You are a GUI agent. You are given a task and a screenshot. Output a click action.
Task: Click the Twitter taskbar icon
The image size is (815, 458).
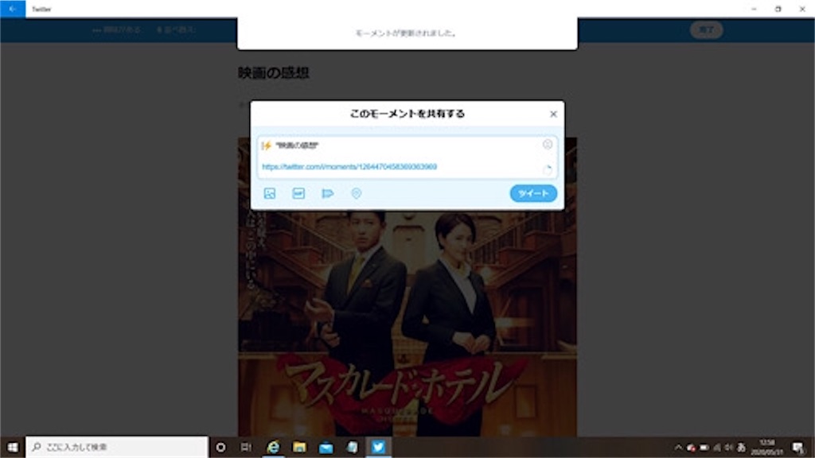pyautogui.click(x=378, y=447)
